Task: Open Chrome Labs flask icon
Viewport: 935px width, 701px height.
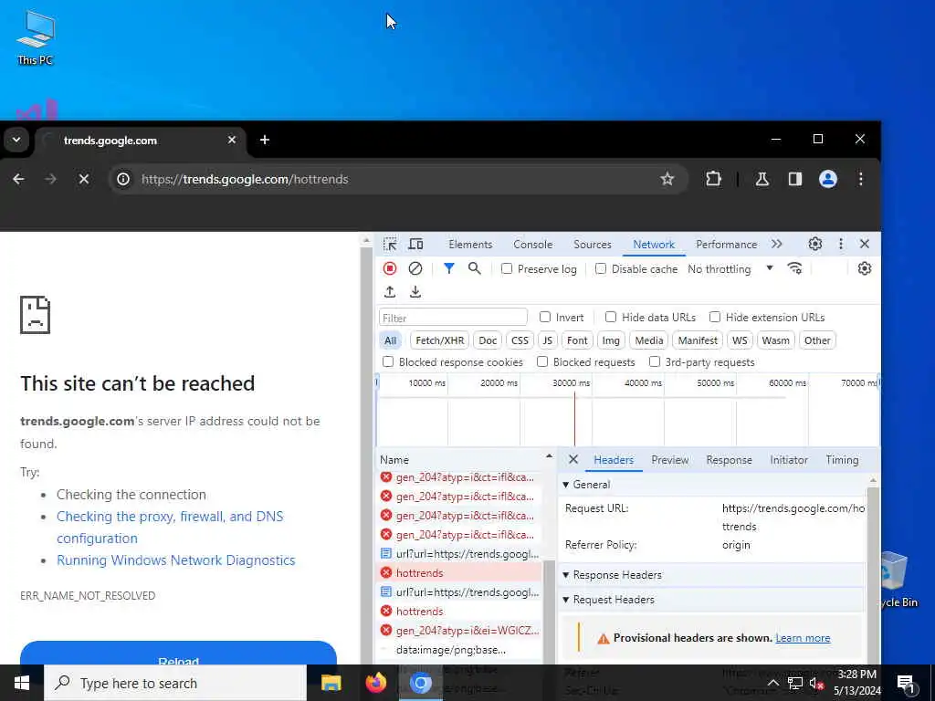Action: pyautogui.click(x=762, y=179)
